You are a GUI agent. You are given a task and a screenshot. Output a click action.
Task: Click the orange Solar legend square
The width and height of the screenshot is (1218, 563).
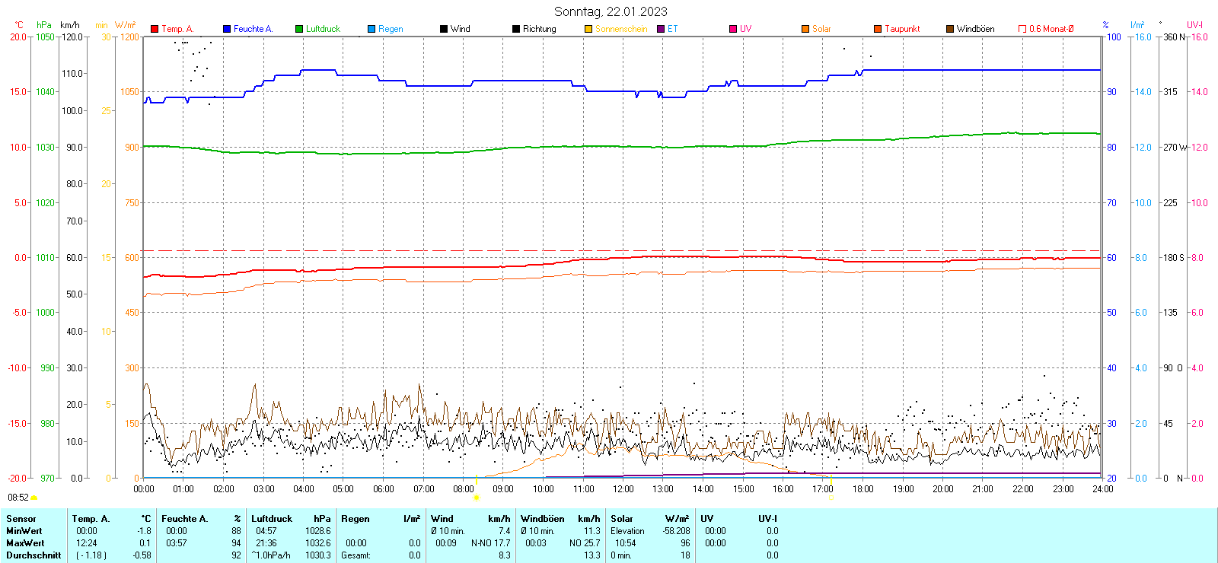(805, 29)
